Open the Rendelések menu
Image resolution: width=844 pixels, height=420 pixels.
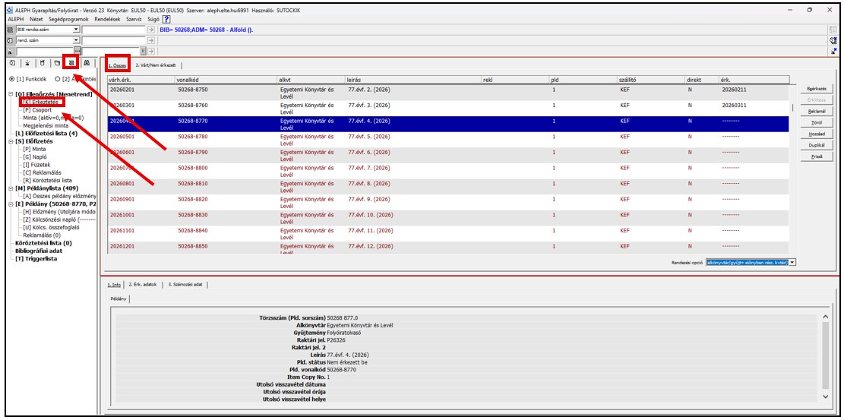tap(108, 19)
